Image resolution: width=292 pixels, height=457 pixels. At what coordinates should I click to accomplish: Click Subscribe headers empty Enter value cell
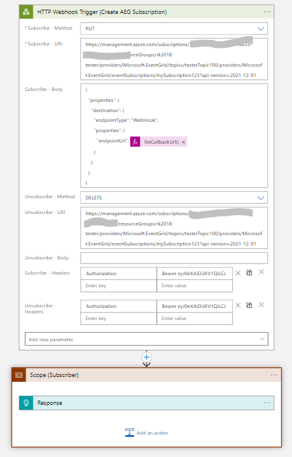(194, 285)
